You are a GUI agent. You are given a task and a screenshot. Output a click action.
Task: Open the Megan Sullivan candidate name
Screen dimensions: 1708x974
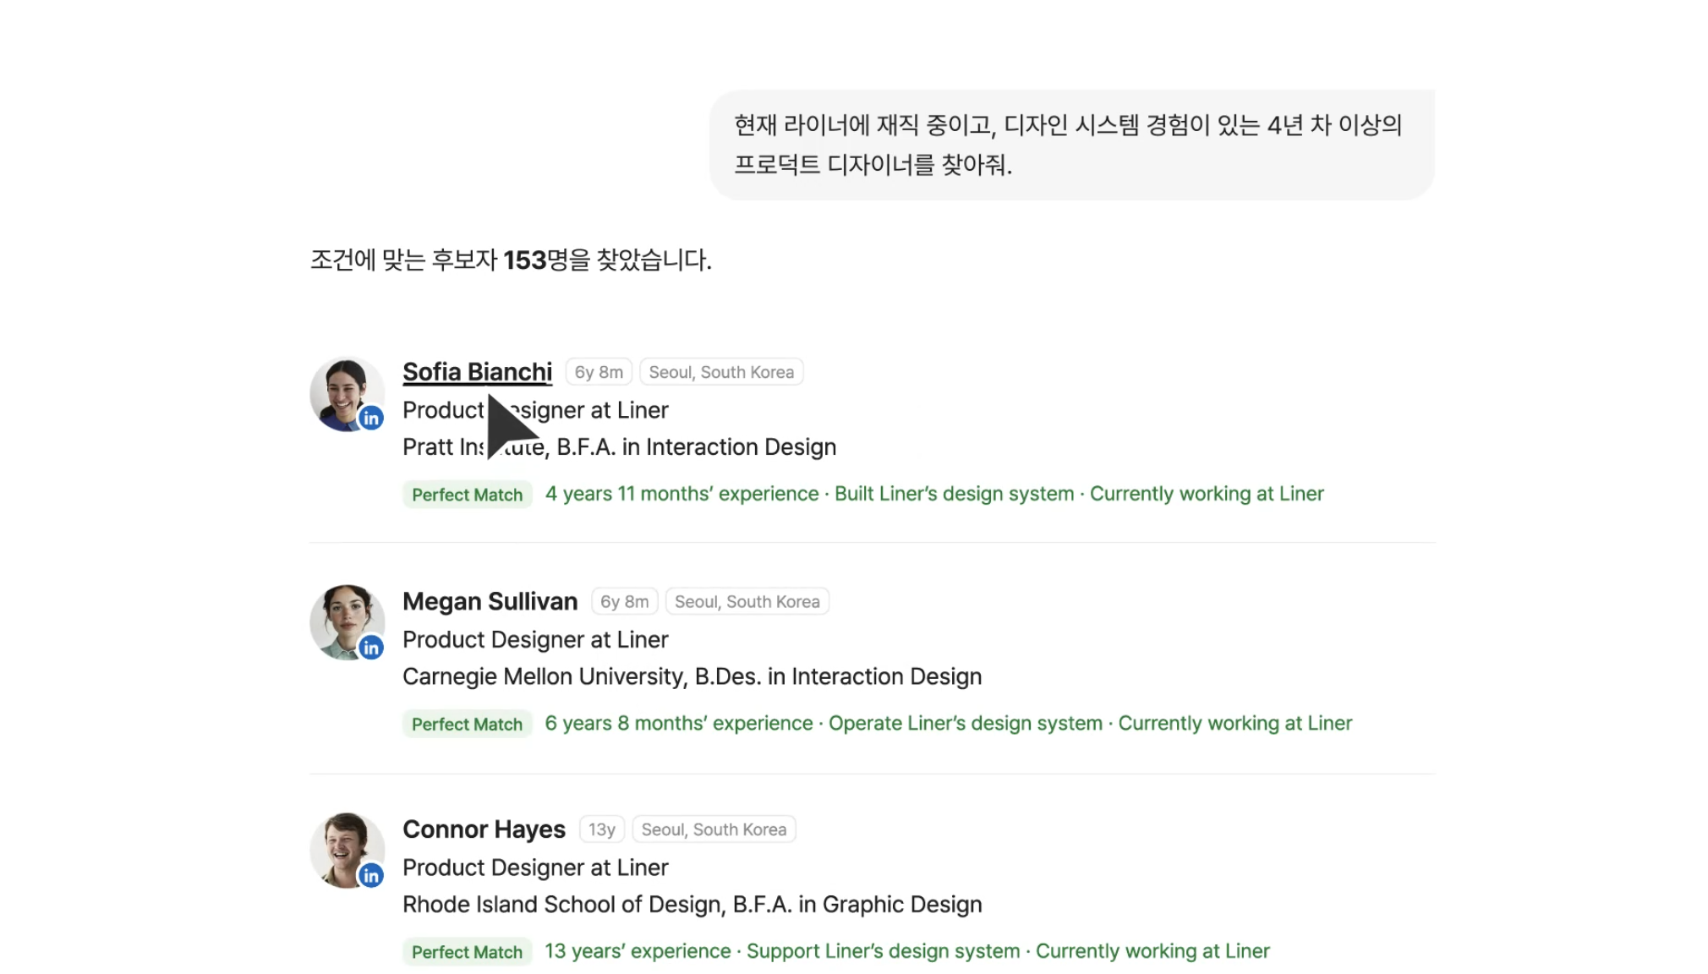[x=490, y=601]
